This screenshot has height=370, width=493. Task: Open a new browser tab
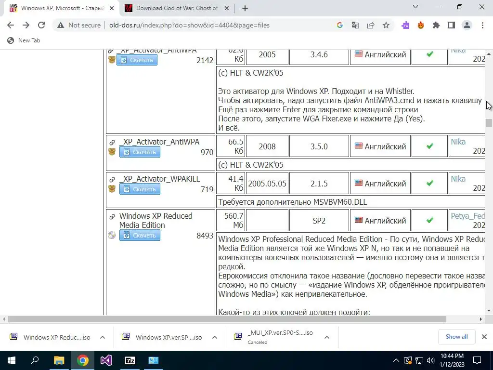pyautogui.click(x=245, y=9)
